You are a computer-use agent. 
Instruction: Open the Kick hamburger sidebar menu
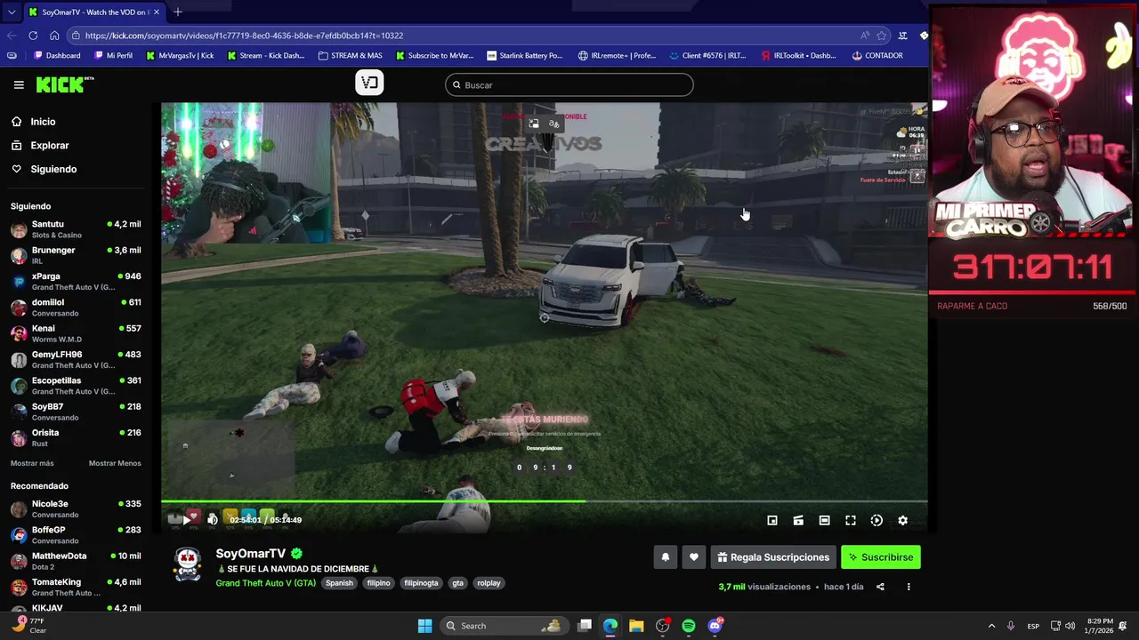(19, 84)
